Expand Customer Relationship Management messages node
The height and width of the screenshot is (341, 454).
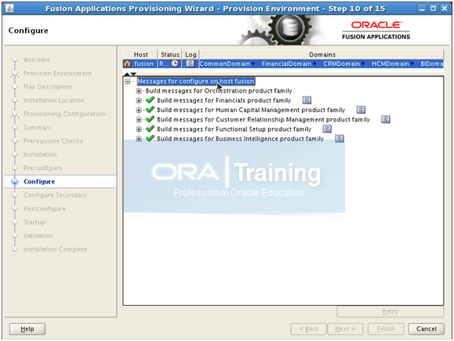point(139,120)
